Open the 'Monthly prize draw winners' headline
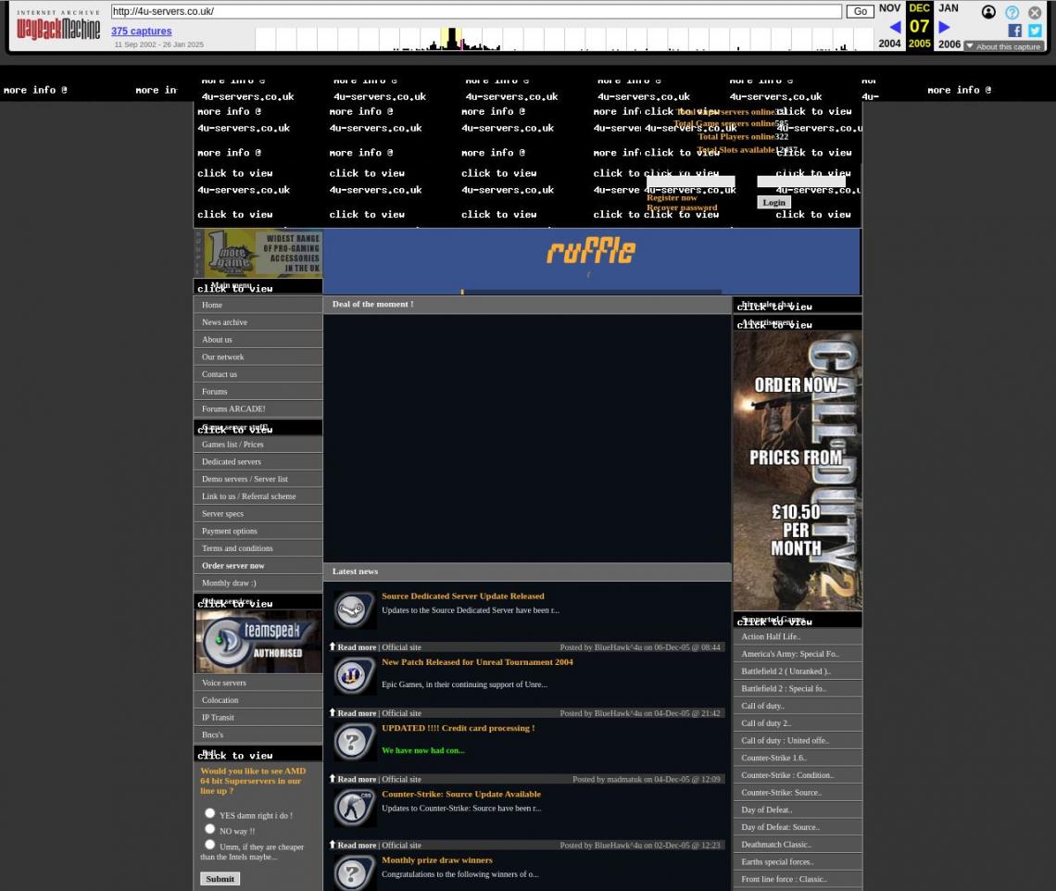Viewport: 1056px width, 891px height. (437, 860)
